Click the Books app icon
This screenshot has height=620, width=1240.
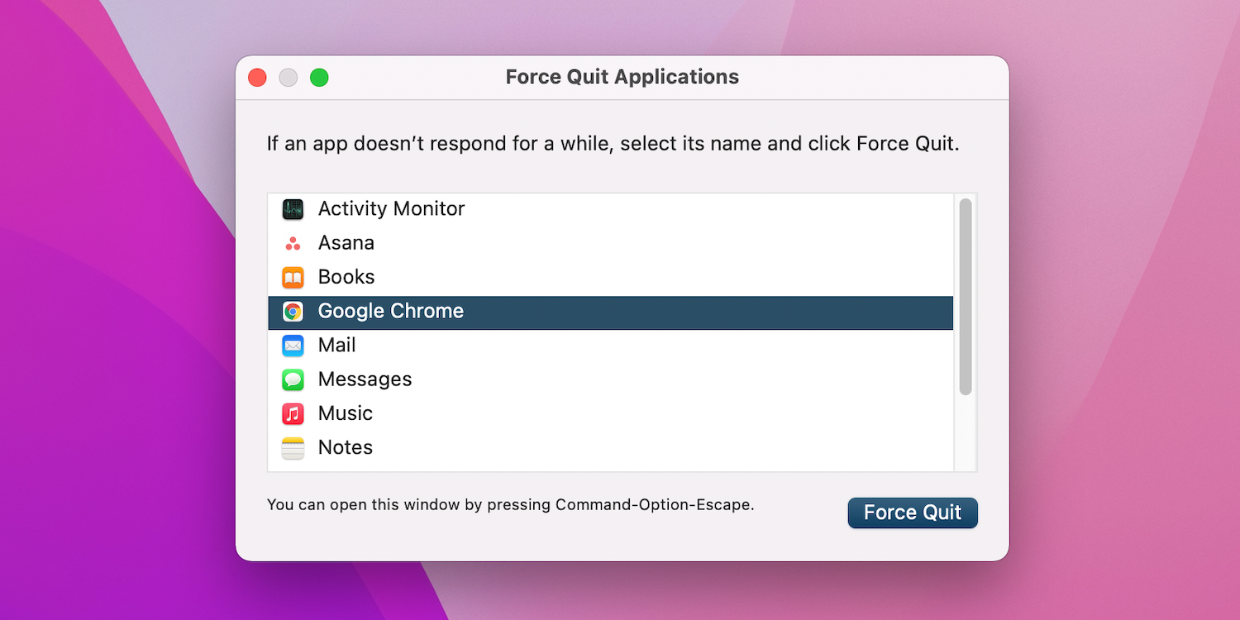(x=293, y=277)
